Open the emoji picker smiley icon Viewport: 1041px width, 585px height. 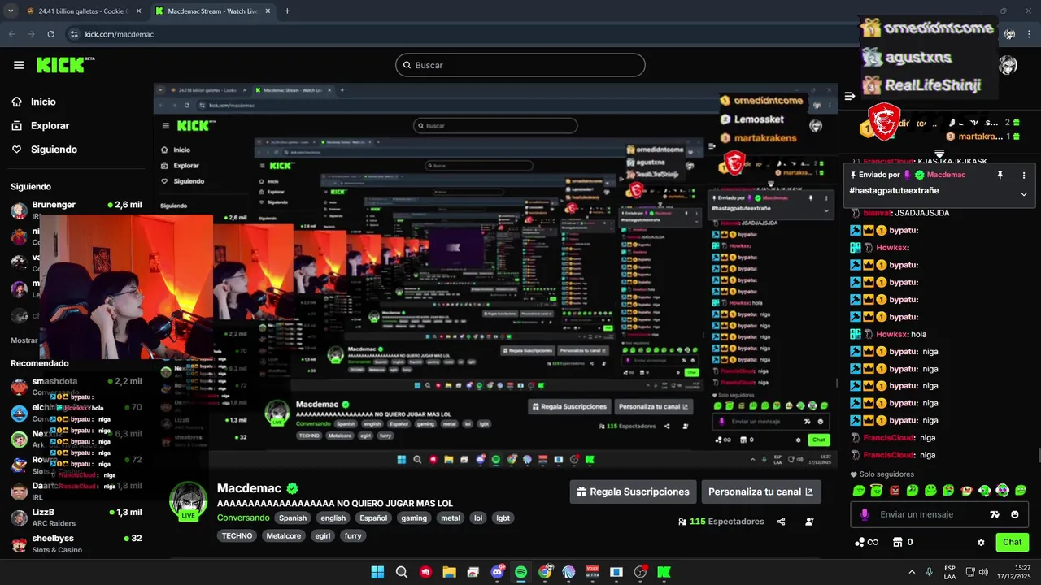(1015, 514)
